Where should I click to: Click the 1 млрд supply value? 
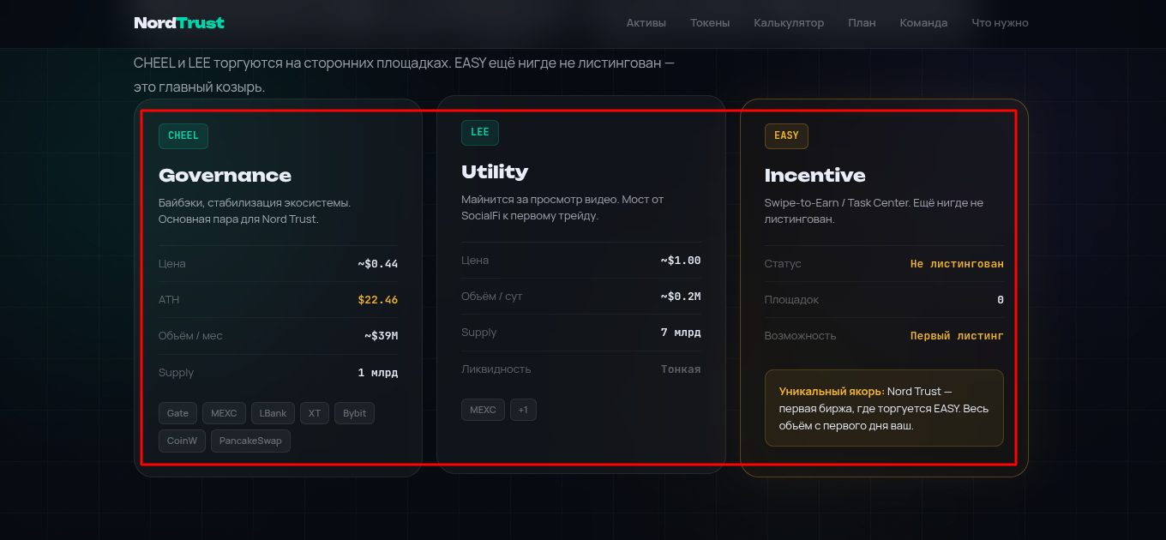coord(378,373)
